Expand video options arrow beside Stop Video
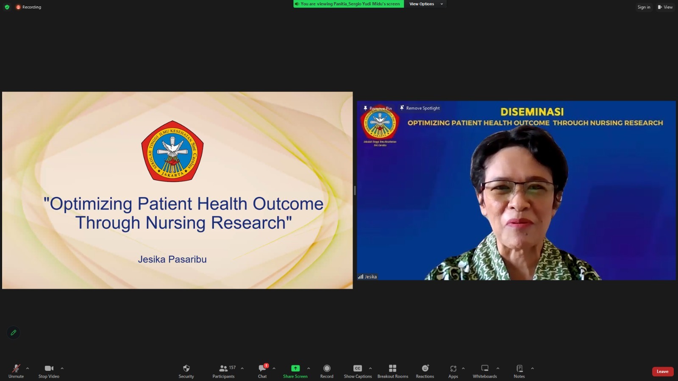This screenshot has width=678, height=381. [x=62, y=368]
